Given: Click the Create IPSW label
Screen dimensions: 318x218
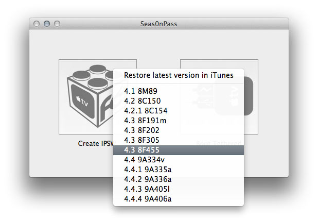Looking at the screenshot, I should [x=96, y=143].
